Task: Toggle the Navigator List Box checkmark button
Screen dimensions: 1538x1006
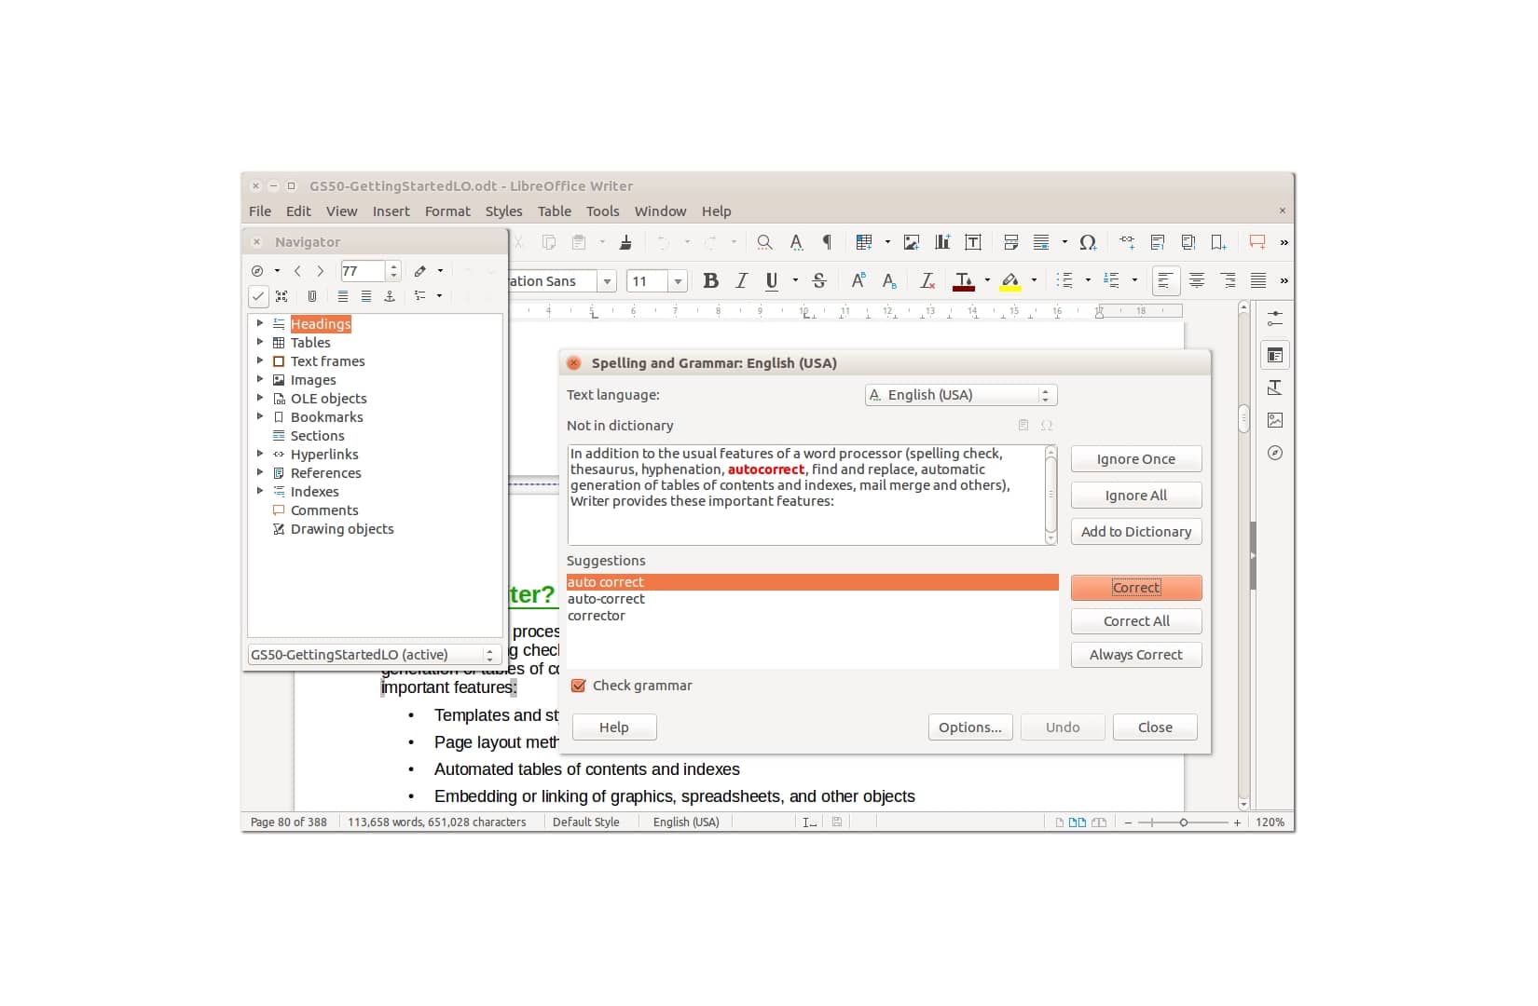Action: pos(258,296)
